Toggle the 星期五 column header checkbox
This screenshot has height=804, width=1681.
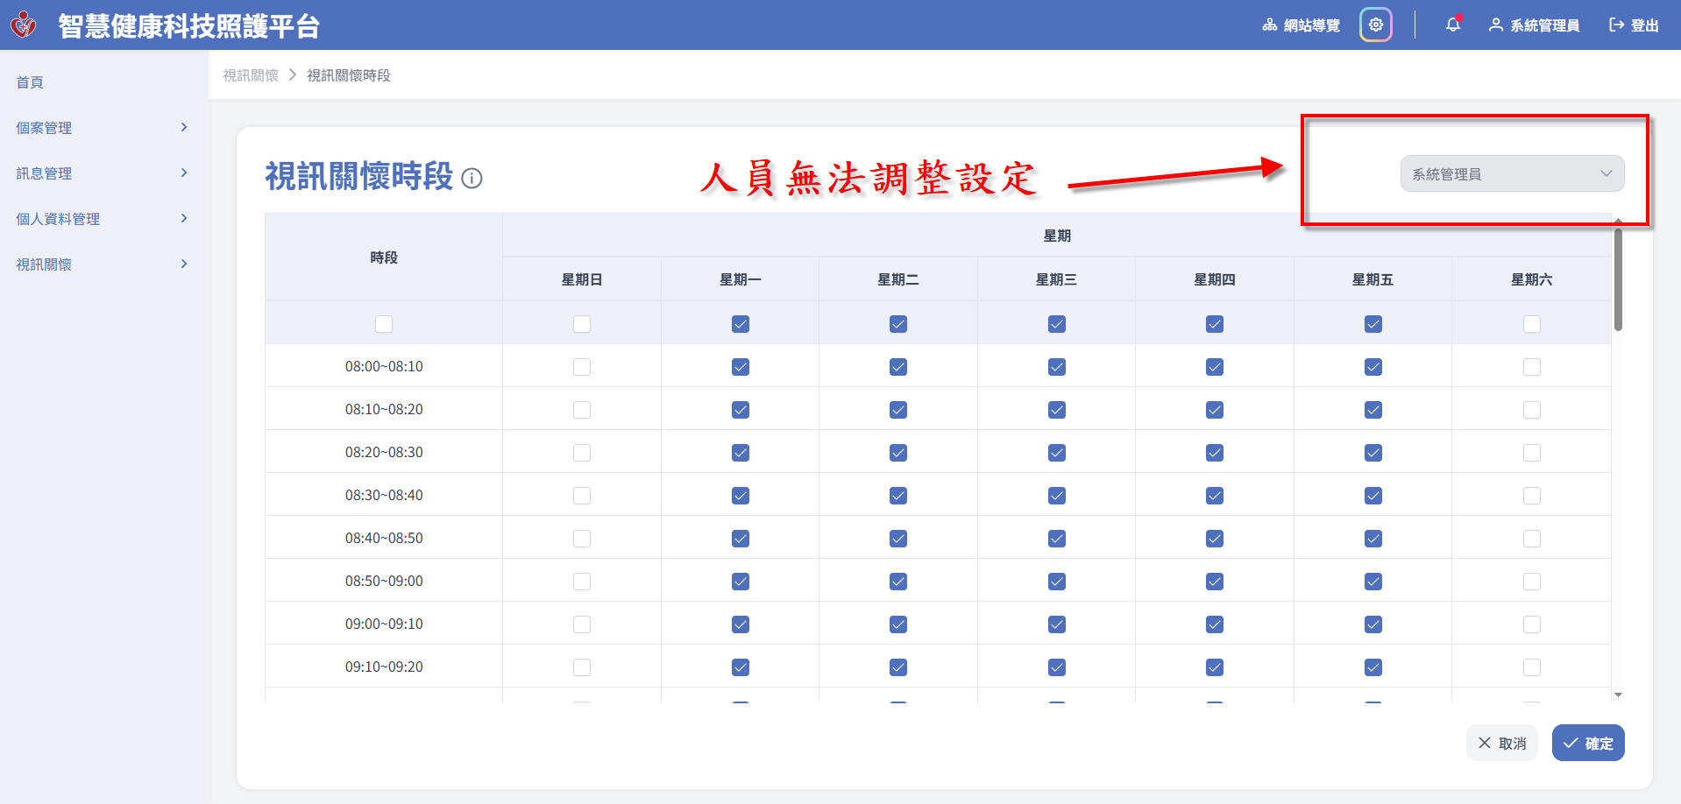pos(1372,324)
